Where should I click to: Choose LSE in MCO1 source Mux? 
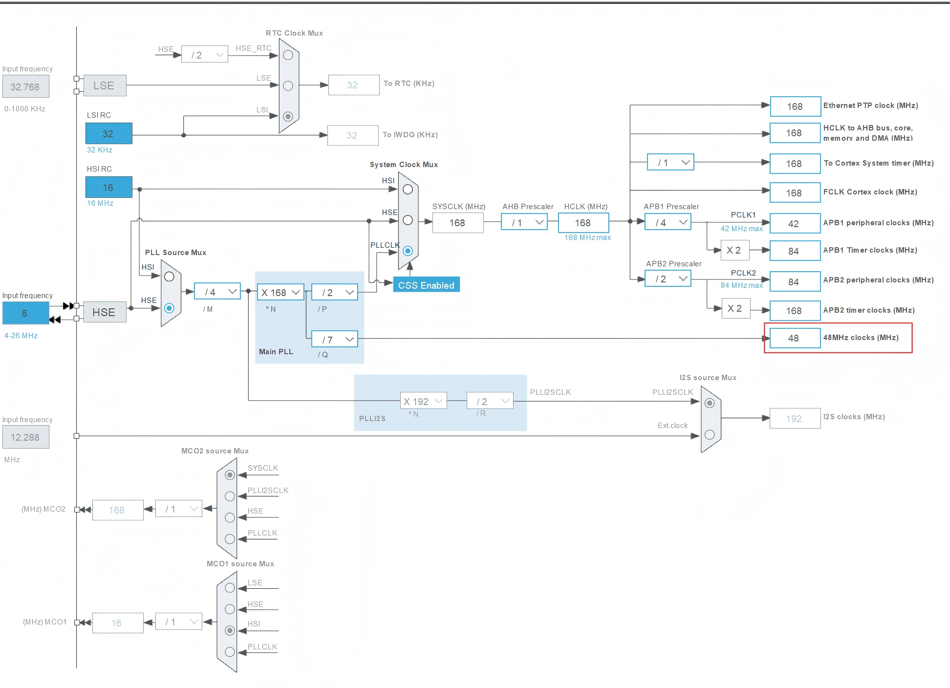230,588
